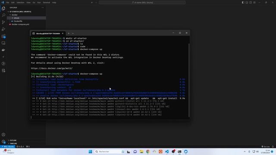Open the Terminal menu

(x=46, y=3)
